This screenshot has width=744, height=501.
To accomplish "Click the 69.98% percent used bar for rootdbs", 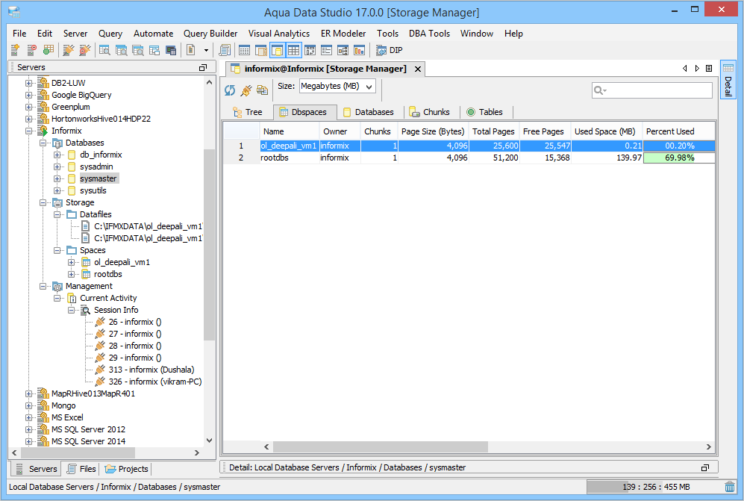I will 679,158.
